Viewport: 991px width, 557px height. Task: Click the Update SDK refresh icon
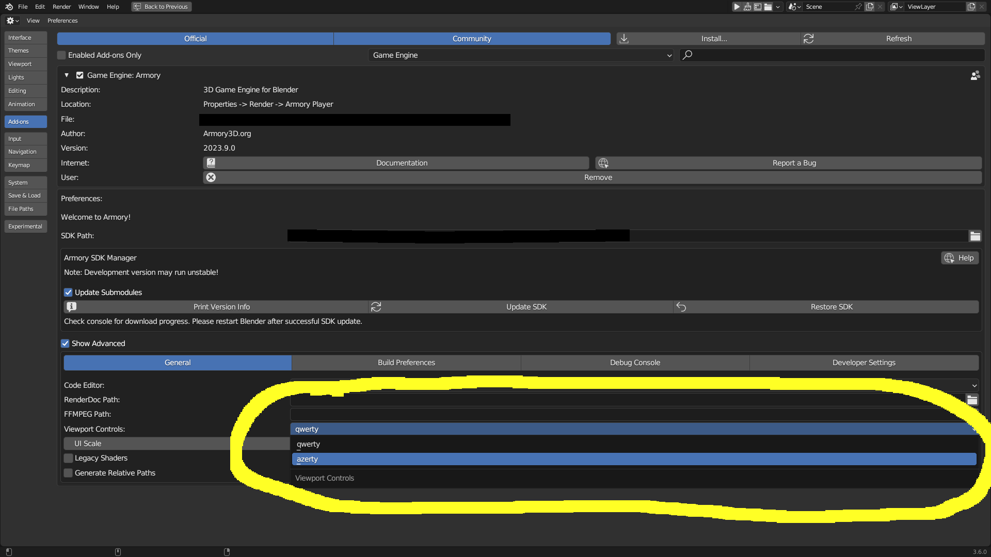376,307
